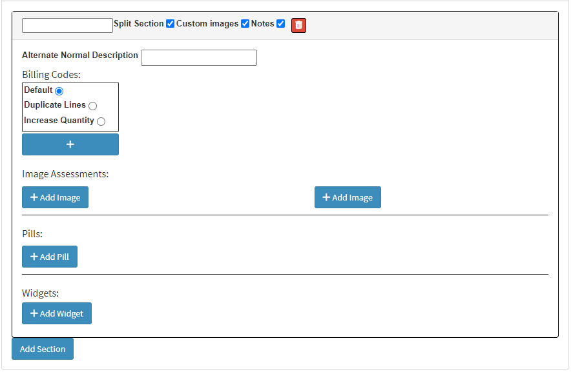The image size is (571, 372).
Task: Click the Image Assessments heading
Action: pos(65,173)
